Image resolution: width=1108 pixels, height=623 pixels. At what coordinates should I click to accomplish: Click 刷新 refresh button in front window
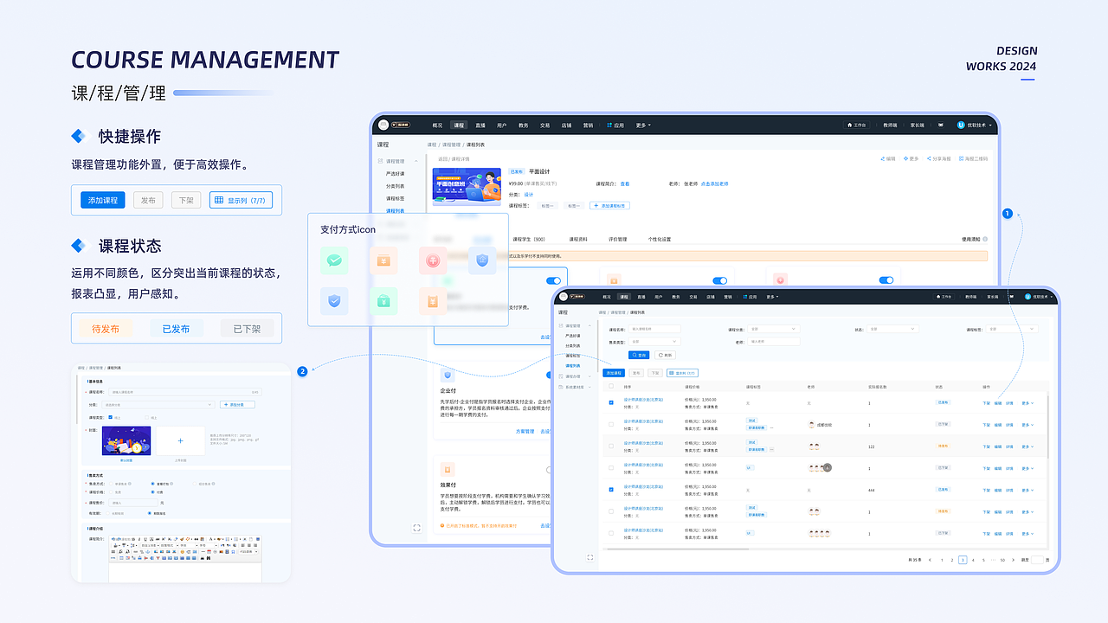pos(665,355)
